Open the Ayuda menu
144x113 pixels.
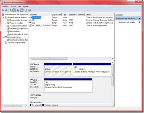(25, 7)
